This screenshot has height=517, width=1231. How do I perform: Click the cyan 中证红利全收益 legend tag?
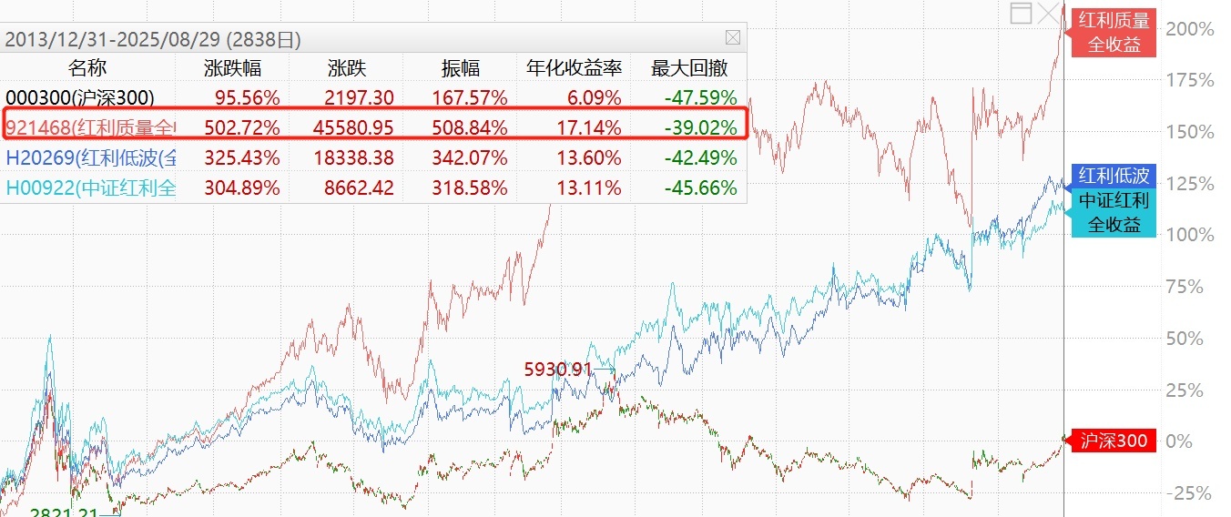point(1113,213)
